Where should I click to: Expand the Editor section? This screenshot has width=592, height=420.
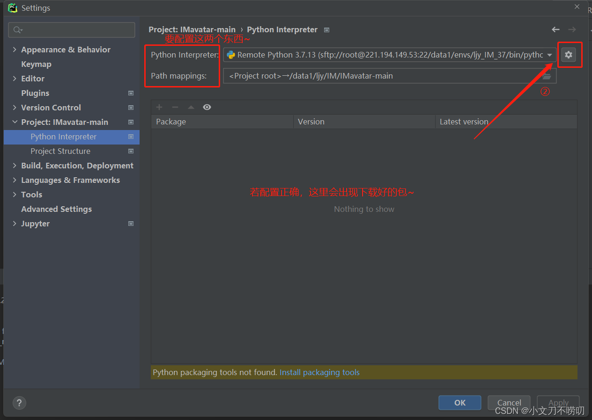[x=15, y=79]
